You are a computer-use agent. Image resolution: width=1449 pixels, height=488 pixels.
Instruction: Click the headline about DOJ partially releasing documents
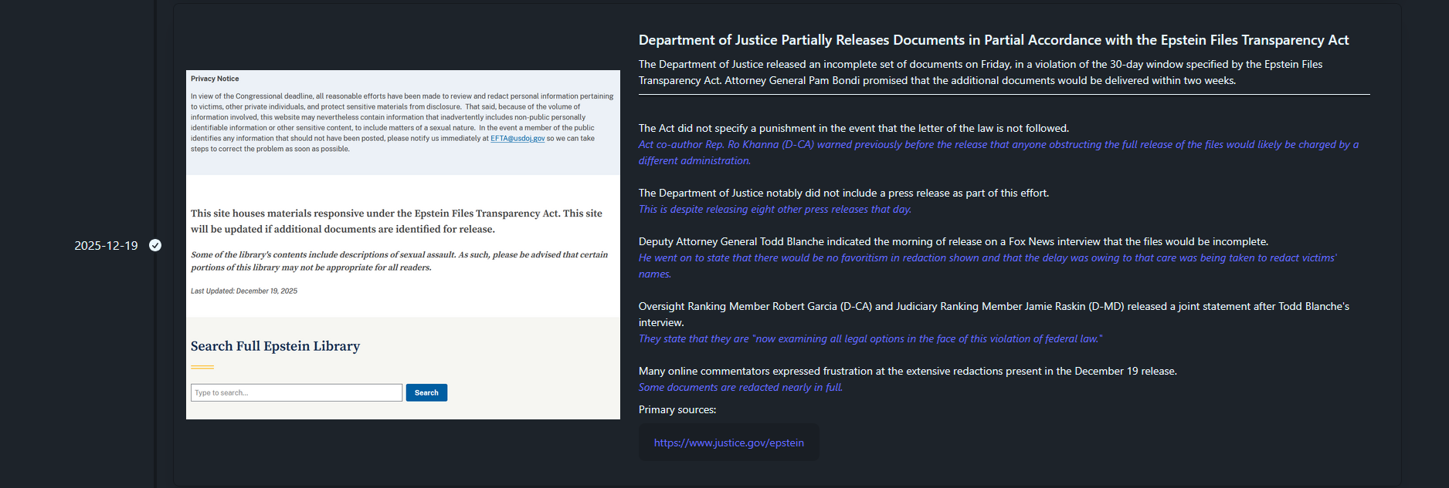point(993,40)
